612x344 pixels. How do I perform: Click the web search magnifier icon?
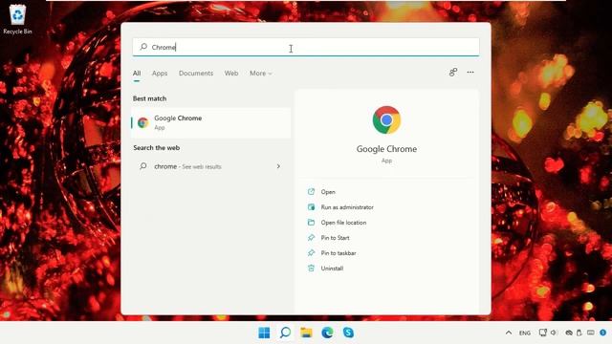coord(143,166)
